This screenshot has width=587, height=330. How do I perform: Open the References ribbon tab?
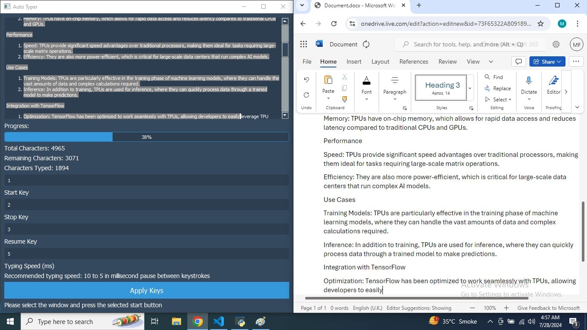point(413,61)
